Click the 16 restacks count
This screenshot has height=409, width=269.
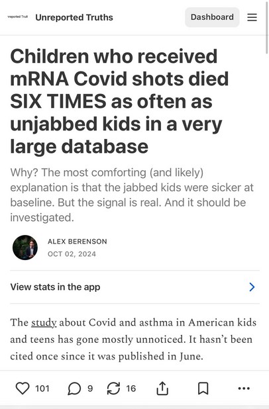[131, 388]
